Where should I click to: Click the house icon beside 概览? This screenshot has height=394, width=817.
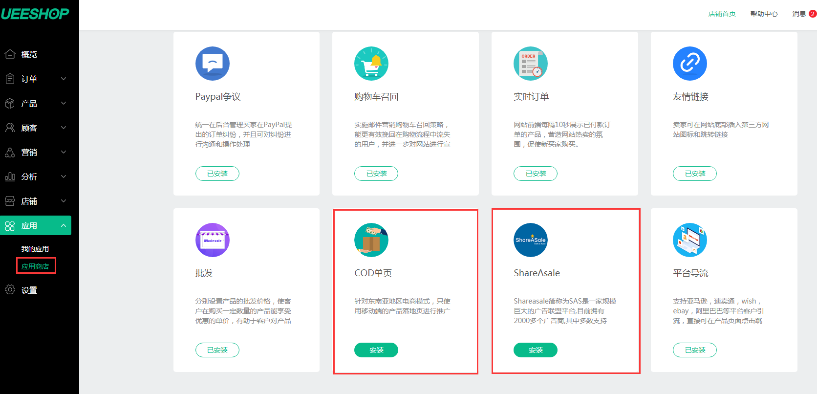10,54
